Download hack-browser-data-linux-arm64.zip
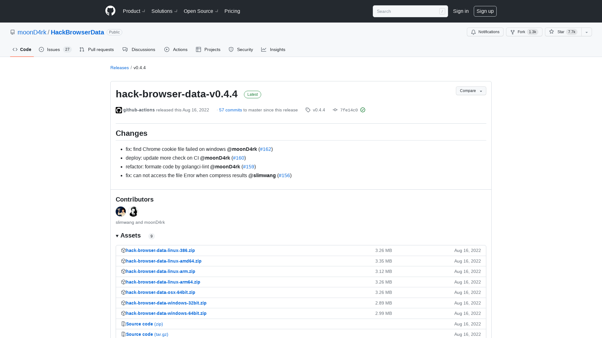The height and width of the screenshot is (338, 602). click(x=163, y=282)
